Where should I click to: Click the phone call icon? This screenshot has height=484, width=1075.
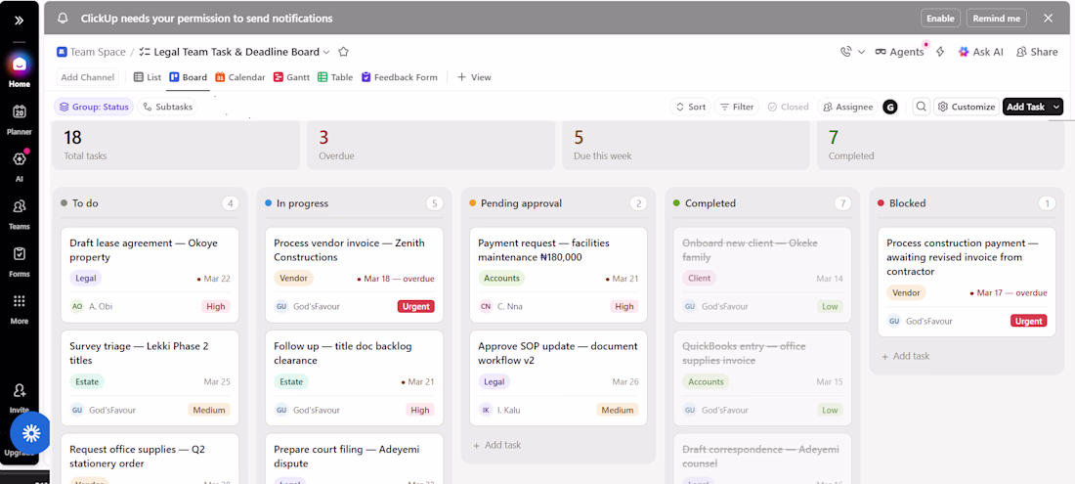[846, 52]
